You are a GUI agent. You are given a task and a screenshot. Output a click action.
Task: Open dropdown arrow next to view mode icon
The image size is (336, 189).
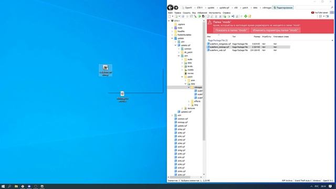(x=323, y=16)
